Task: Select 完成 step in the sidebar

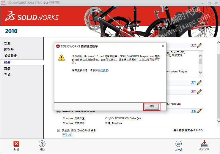Action: coord(7,74)
